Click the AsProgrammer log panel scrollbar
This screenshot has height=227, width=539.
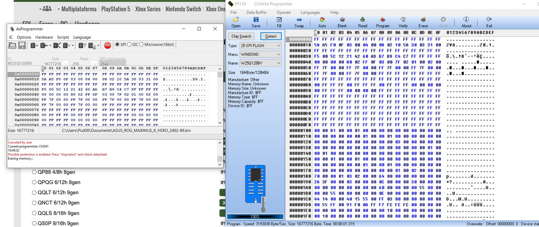(220, 153)
